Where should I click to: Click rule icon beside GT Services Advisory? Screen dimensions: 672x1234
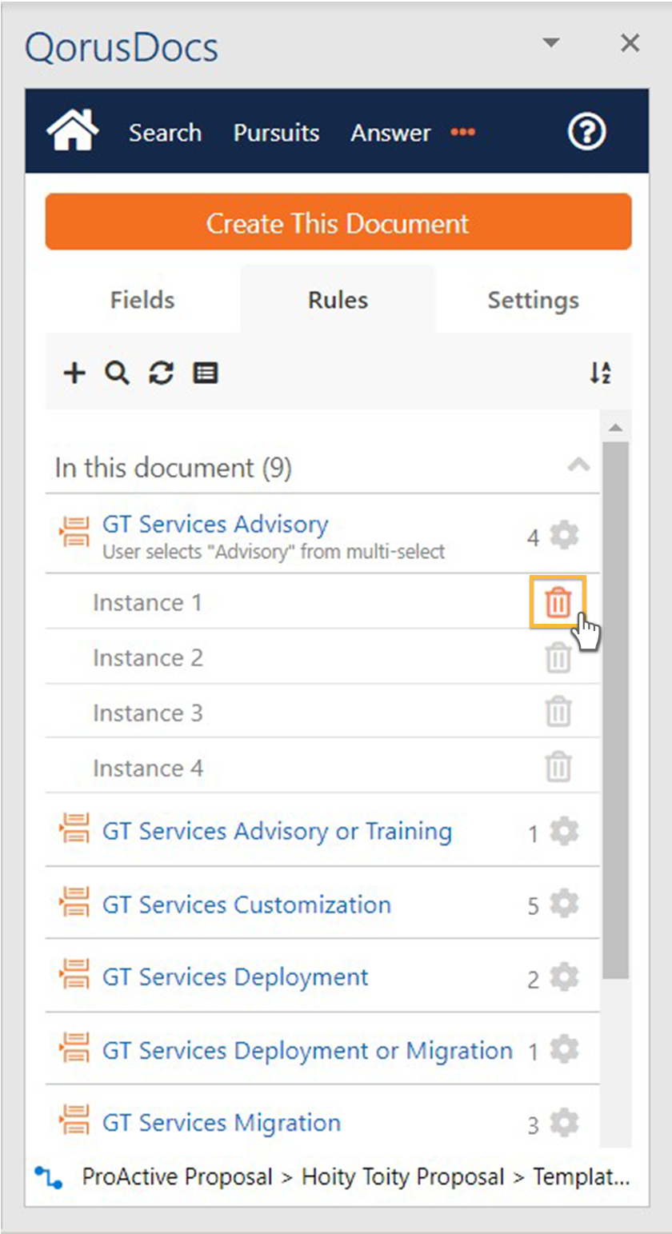74,532
